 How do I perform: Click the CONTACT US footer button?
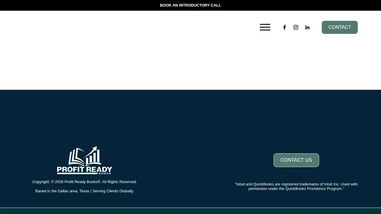(x=296, y=160)
